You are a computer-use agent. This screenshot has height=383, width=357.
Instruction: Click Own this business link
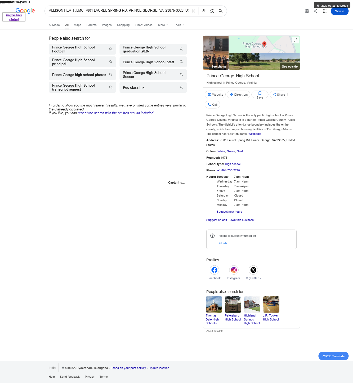click(242, 220)
